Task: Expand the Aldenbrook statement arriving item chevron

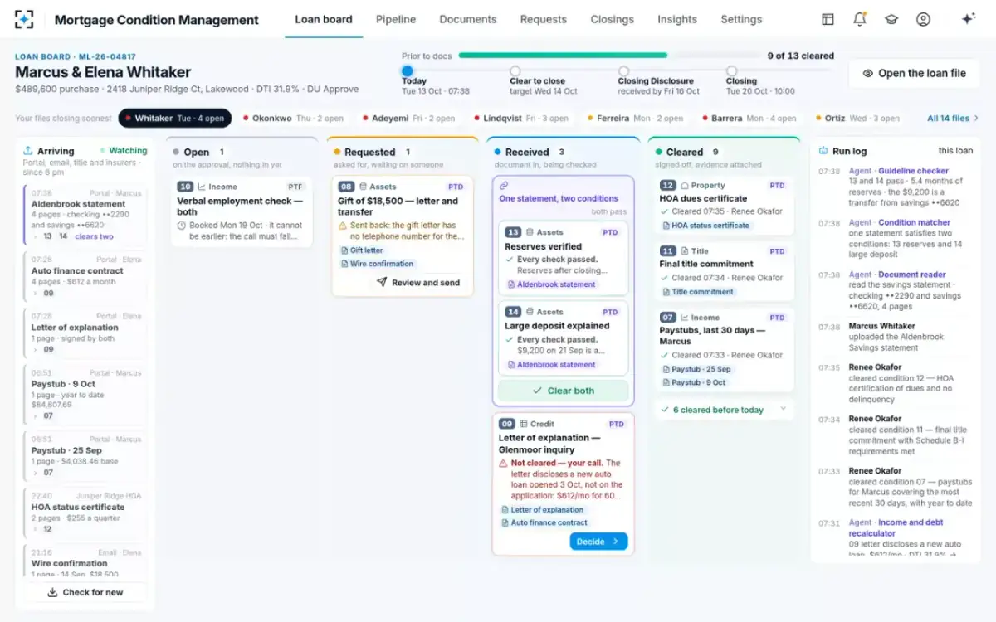Action: [36, 236]
